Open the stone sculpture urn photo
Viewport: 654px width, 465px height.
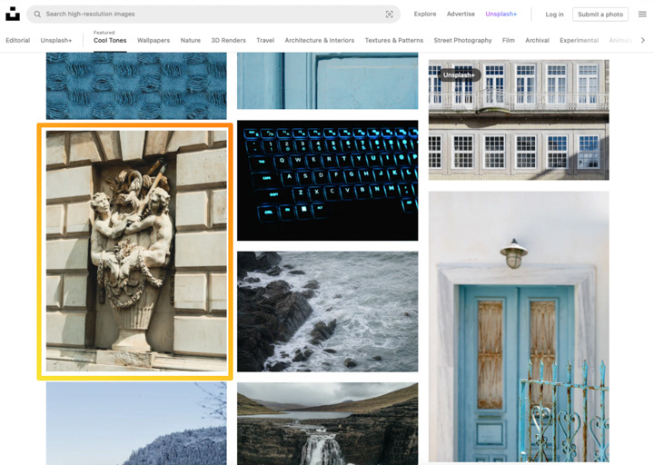136,251
